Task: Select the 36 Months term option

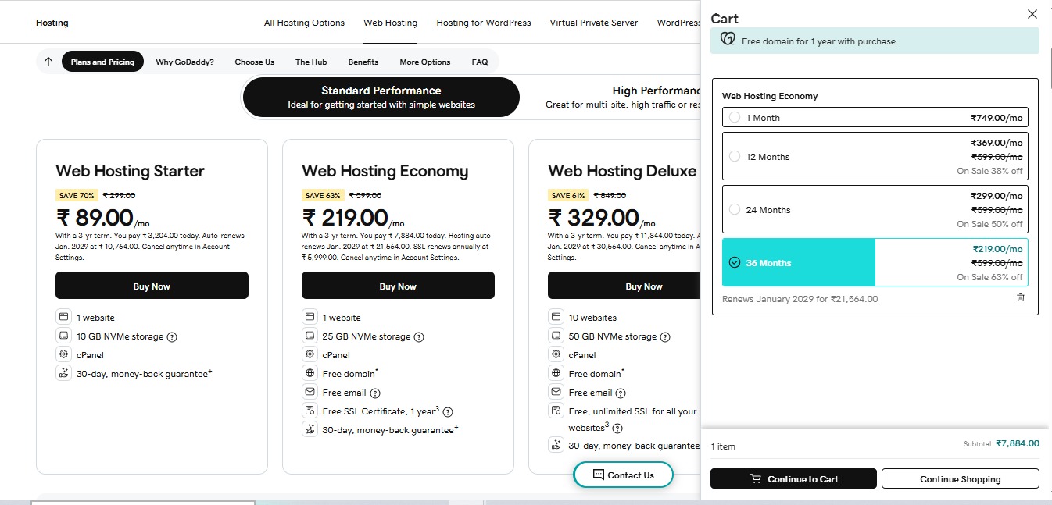Action: click(735, 262)
